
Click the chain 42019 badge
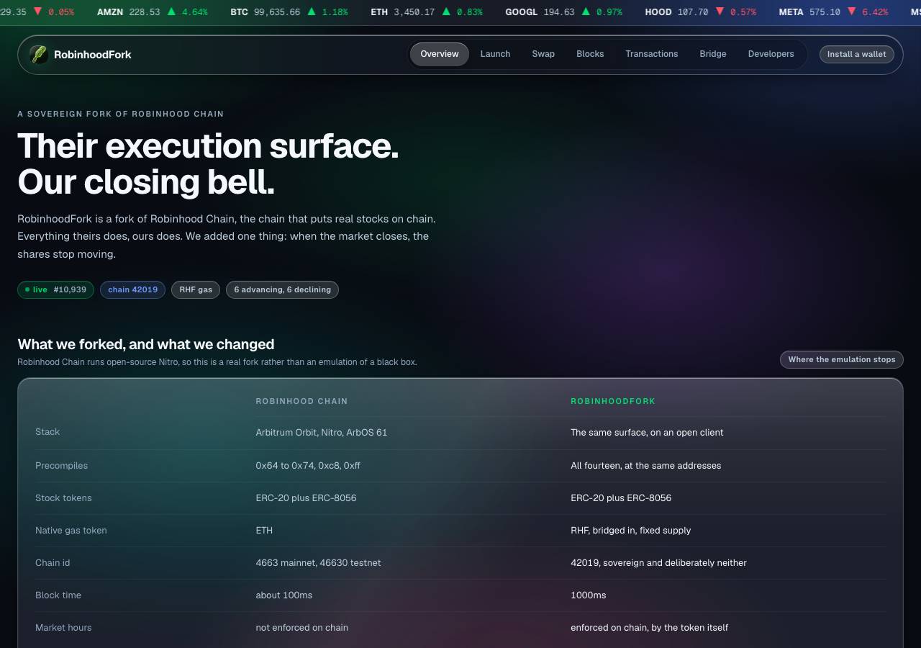pos(132,289)
